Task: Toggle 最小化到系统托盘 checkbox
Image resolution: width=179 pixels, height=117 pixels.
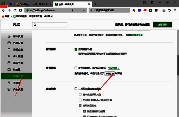Action: click(x=80, y=95)
